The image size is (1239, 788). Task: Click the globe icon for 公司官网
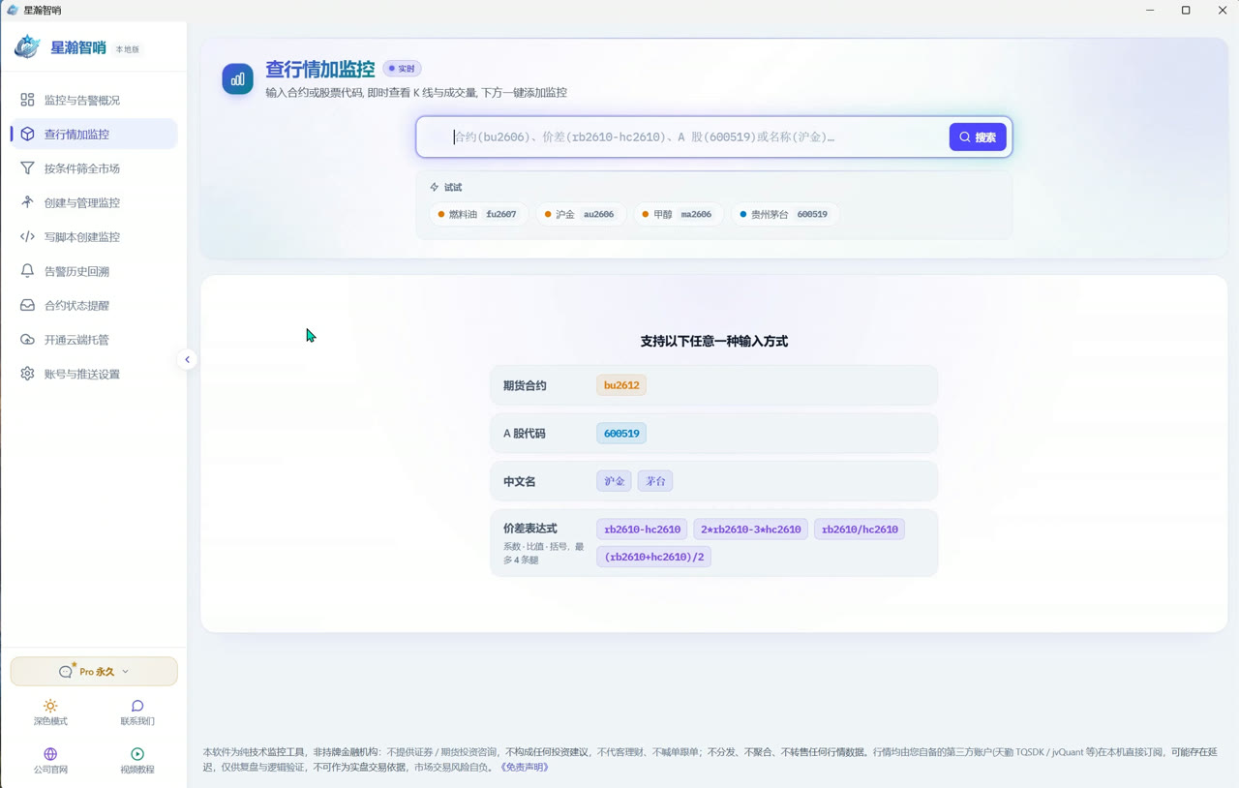(x=50, y=754)
